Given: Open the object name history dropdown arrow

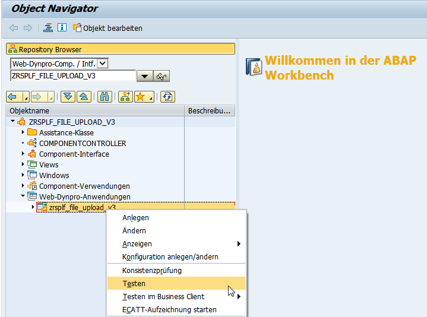Looking at the screenshot, I should click(144, 77).
